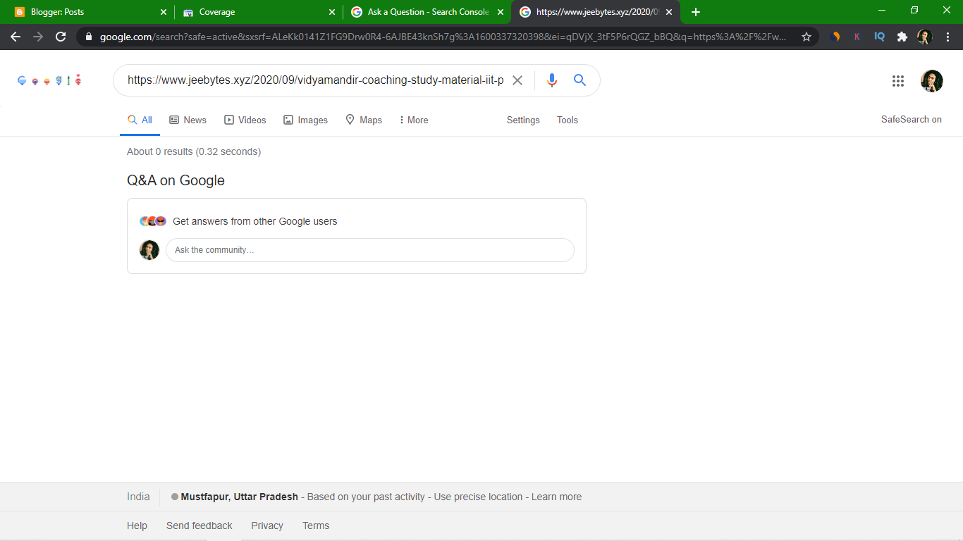Click the Ask the community input field
The height and width of the screenshot is (541, 963).
370,250
